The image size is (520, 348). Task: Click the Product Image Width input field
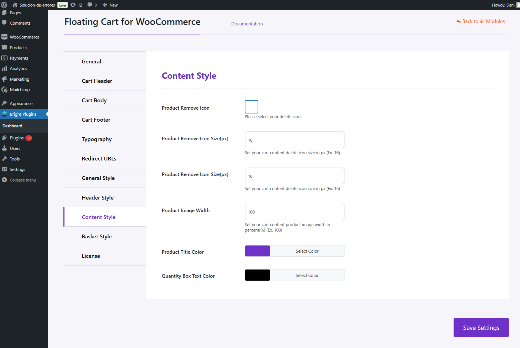pyautogui.click(x=294, y=212)
